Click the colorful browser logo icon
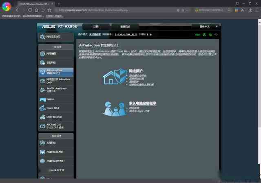 click(7, 7)
